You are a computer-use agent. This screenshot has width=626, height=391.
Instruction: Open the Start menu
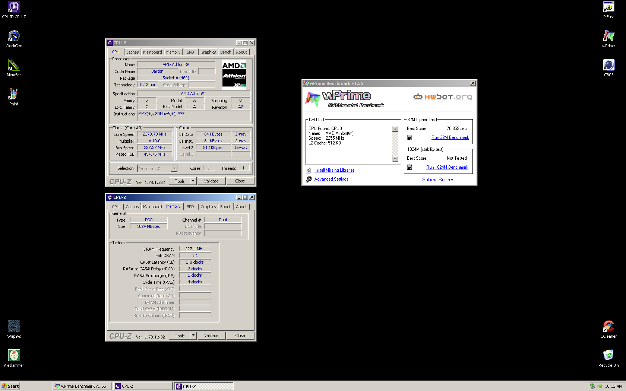click(10, 386)
